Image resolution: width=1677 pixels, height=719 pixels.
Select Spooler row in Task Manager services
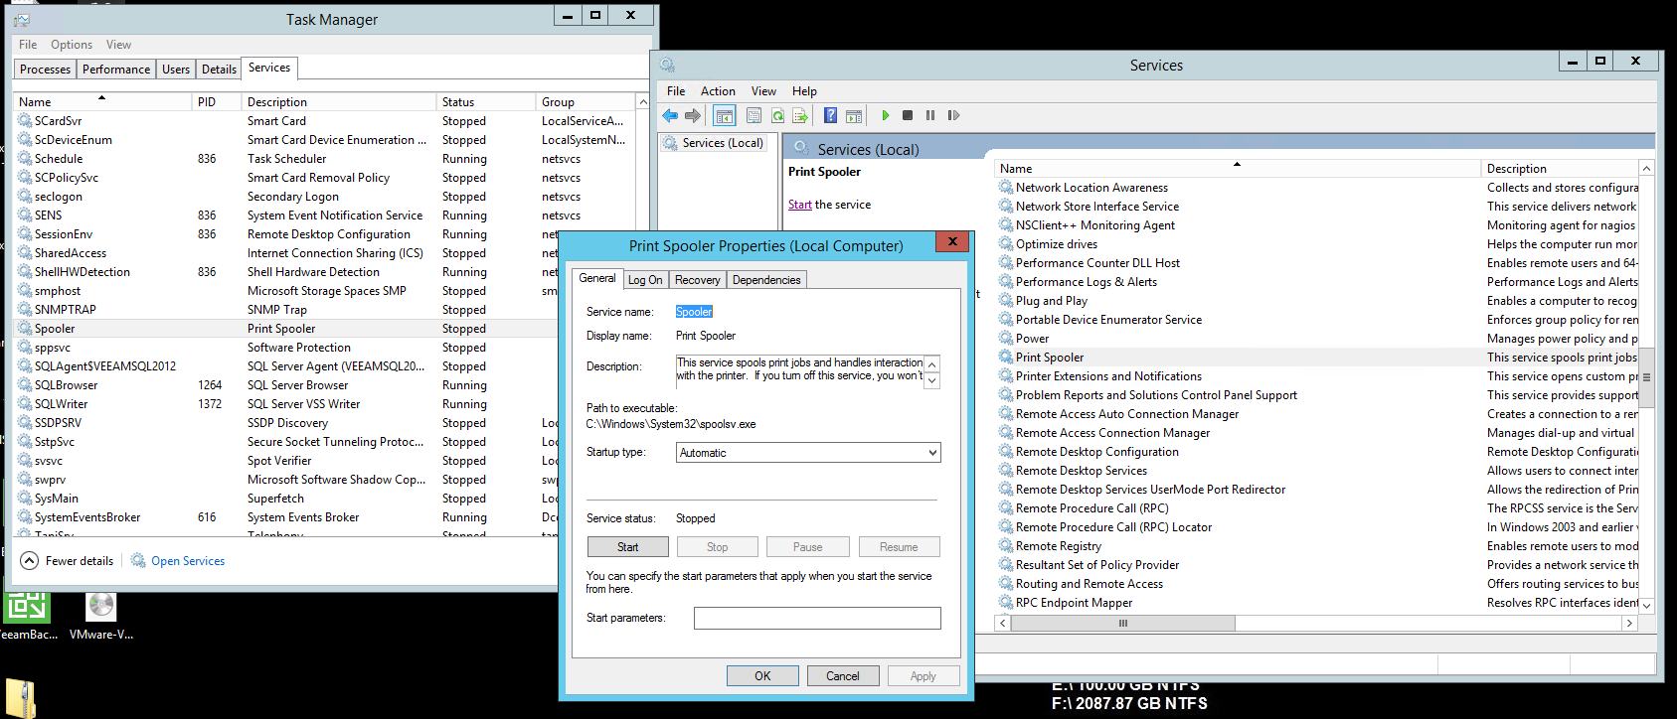55,329
